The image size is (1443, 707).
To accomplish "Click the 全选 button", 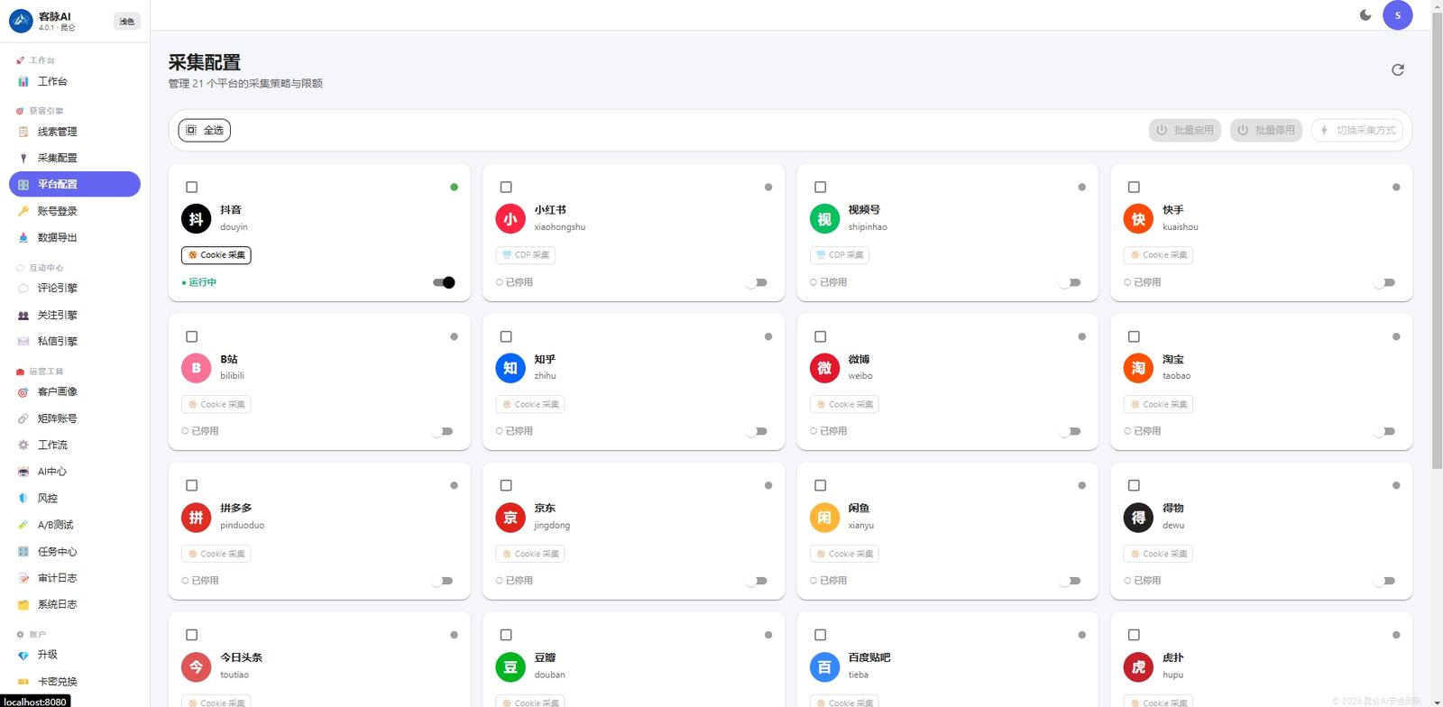I will pyautogui.click(x=205, y=131).
